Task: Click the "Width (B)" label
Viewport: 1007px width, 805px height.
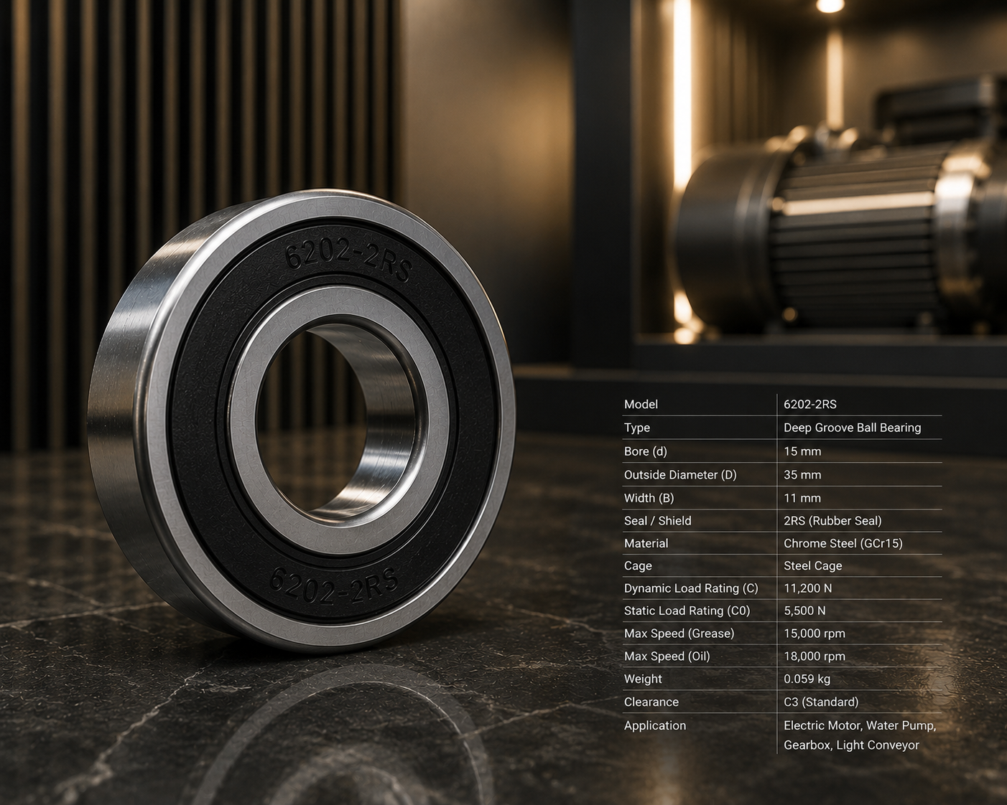Action: tap(649, 498)
